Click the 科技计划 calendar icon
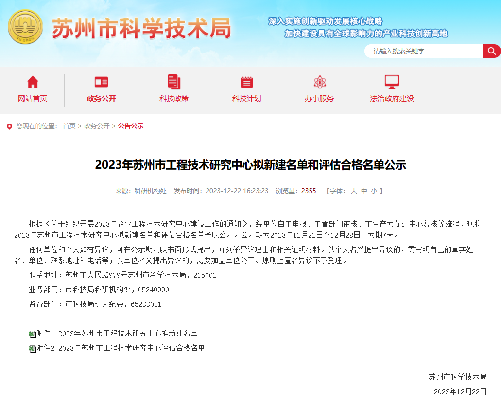The height and width of the screenshot is (407, 501). click(x=246, y=82)
